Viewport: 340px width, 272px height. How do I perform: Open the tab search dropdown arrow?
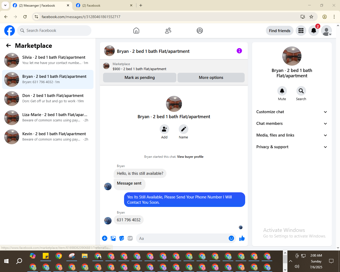click(x=5, y=5)
